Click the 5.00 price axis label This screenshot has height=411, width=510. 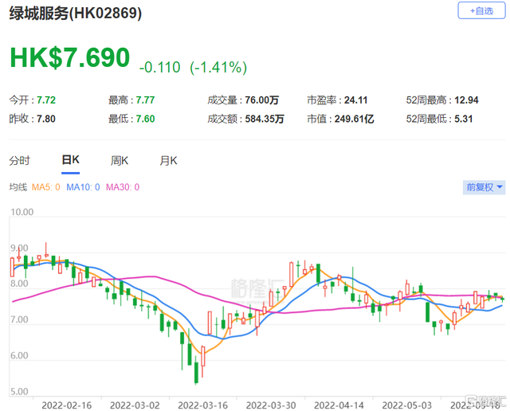[x=19, y=392]
